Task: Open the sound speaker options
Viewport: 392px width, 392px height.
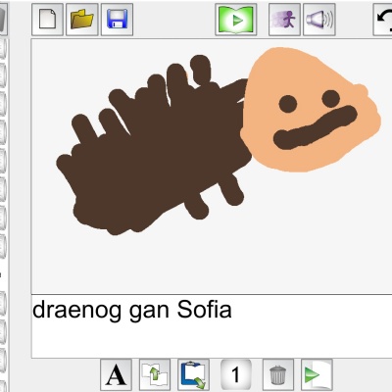Action: (319, 20)
